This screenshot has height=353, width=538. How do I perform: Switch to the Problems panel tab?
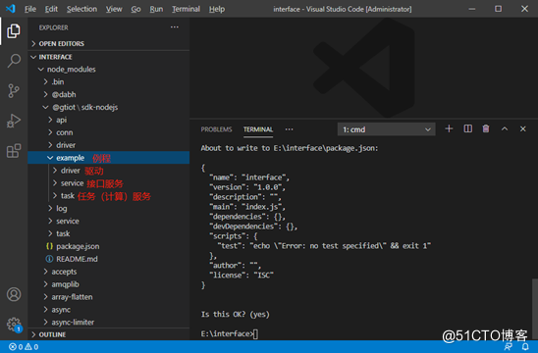[217, 129]
